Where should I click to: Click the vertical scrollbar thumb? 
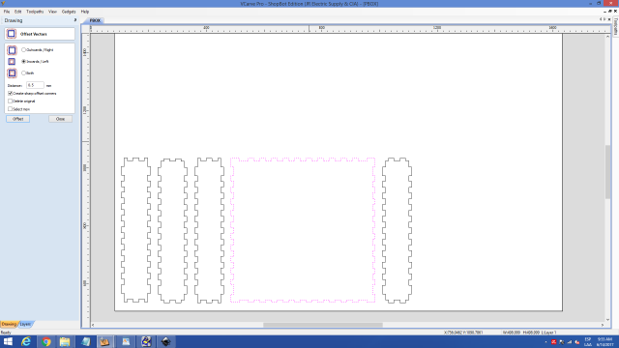point(608,172)
